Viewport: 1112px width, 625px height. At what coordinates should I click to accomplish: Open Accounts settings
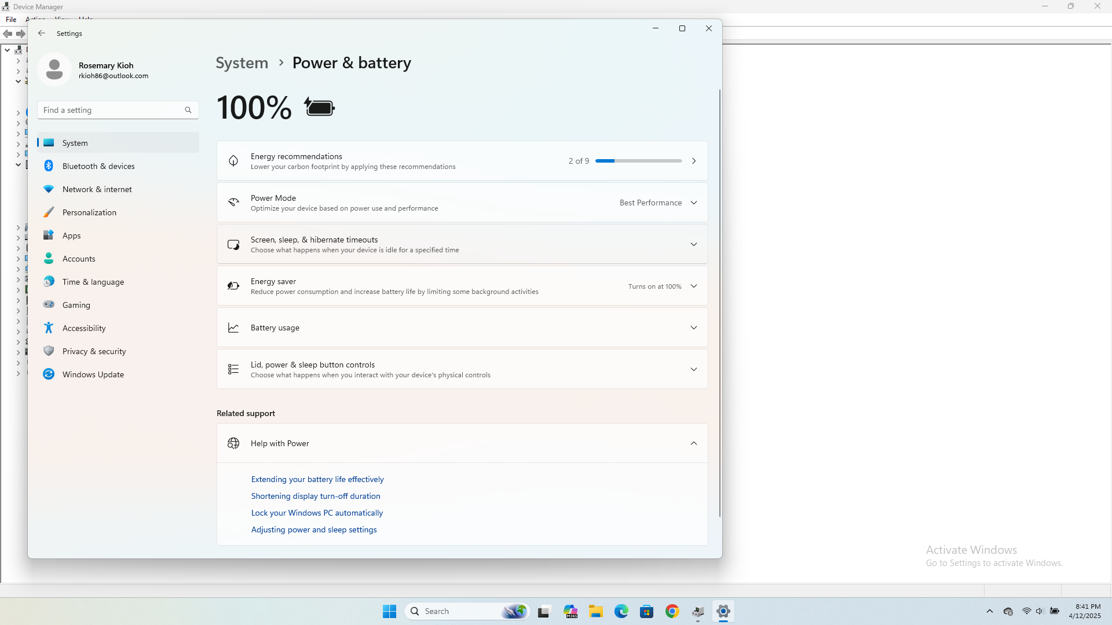pos(118,259)
